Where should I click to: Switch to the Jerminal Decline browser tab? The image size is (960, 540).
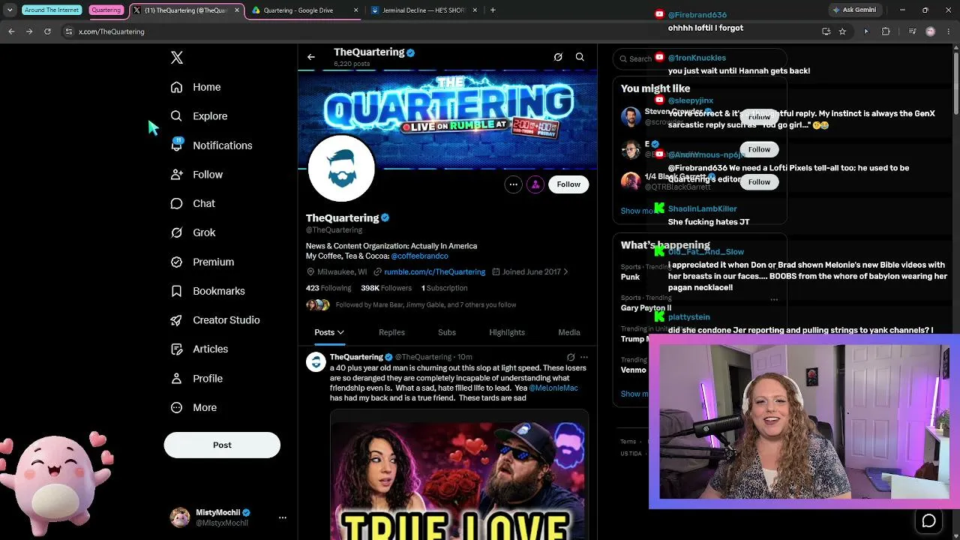pyautogui.click(x=424, y=10)
